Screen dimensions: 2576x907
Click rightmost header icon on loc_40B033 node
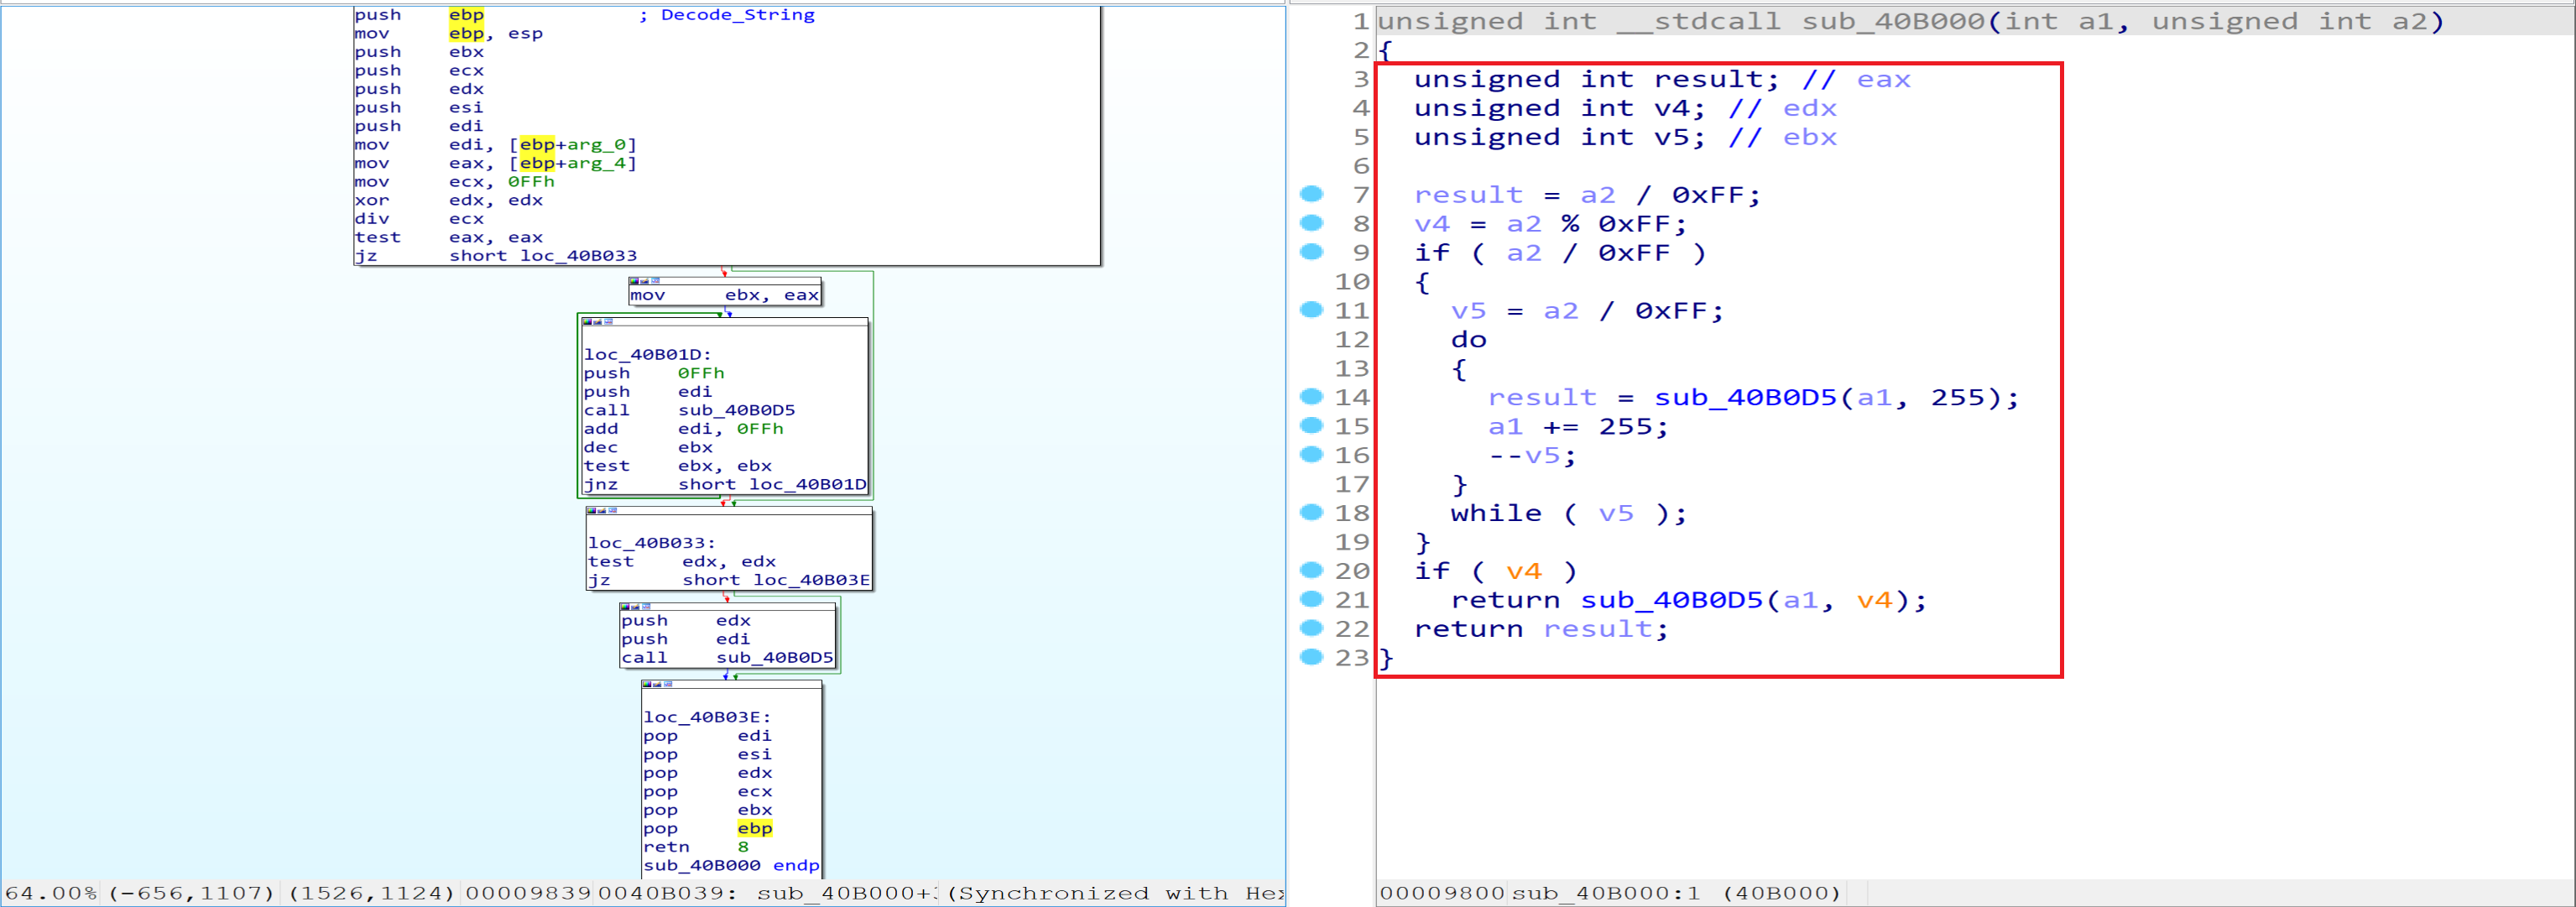pos(612,510)
